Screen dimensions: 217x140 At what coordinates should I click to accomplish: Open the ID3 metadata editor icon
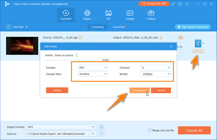[180, 37]
